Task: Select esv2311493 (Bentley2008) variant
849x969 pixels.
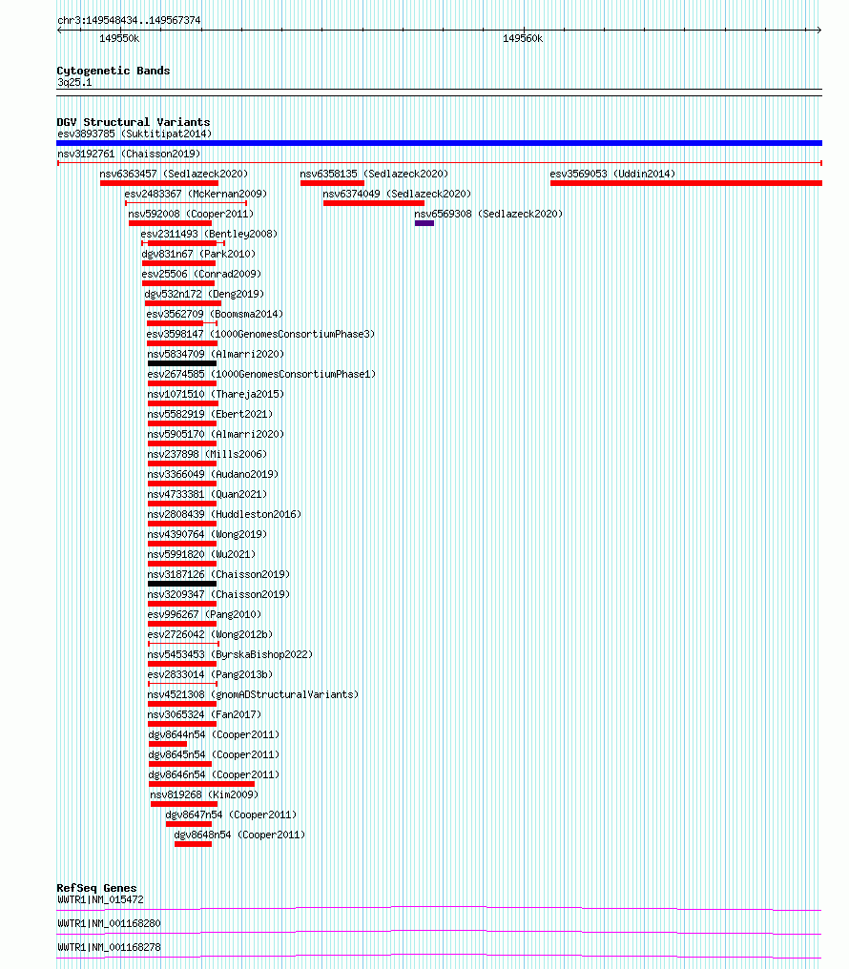Action: [209, 234]
